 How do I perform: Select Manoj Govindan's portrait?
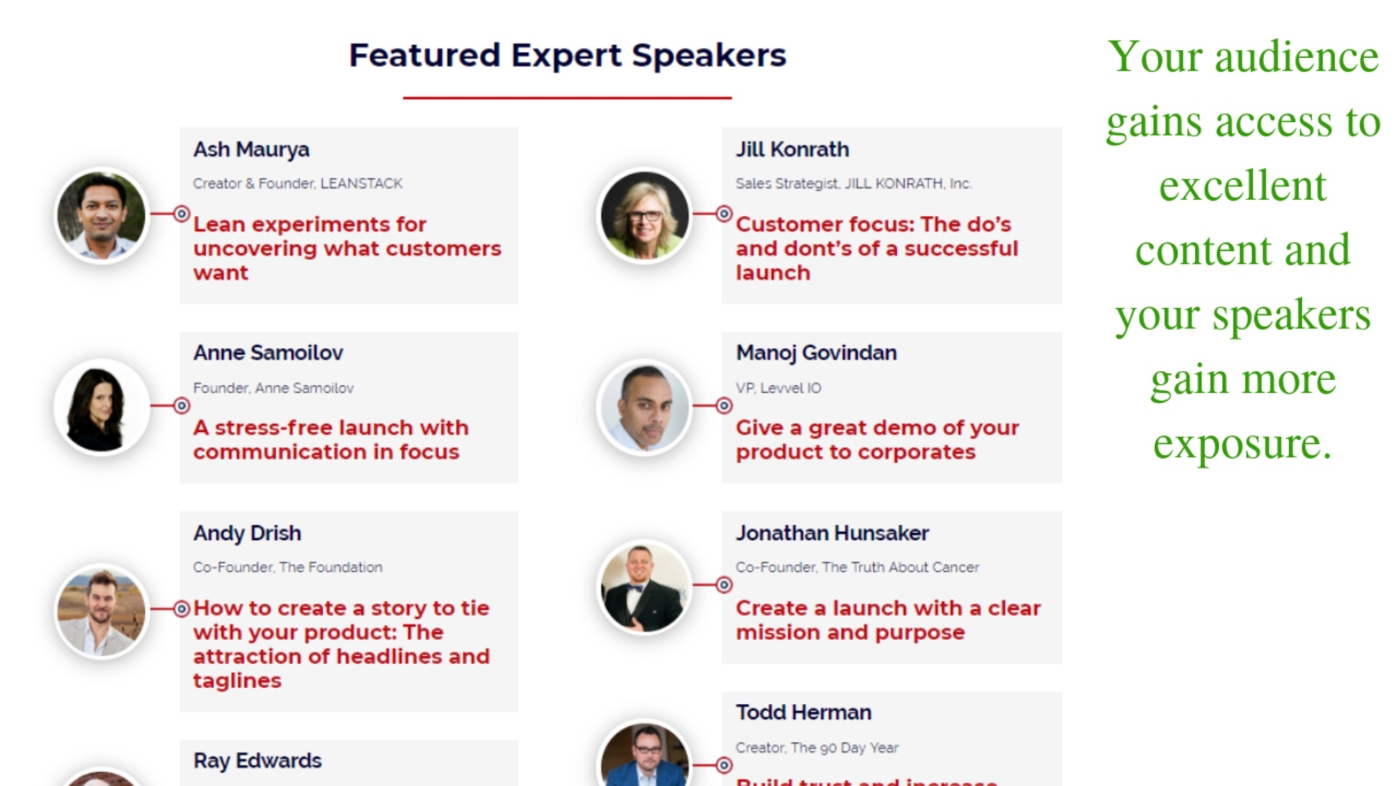(x=644, y=407)
